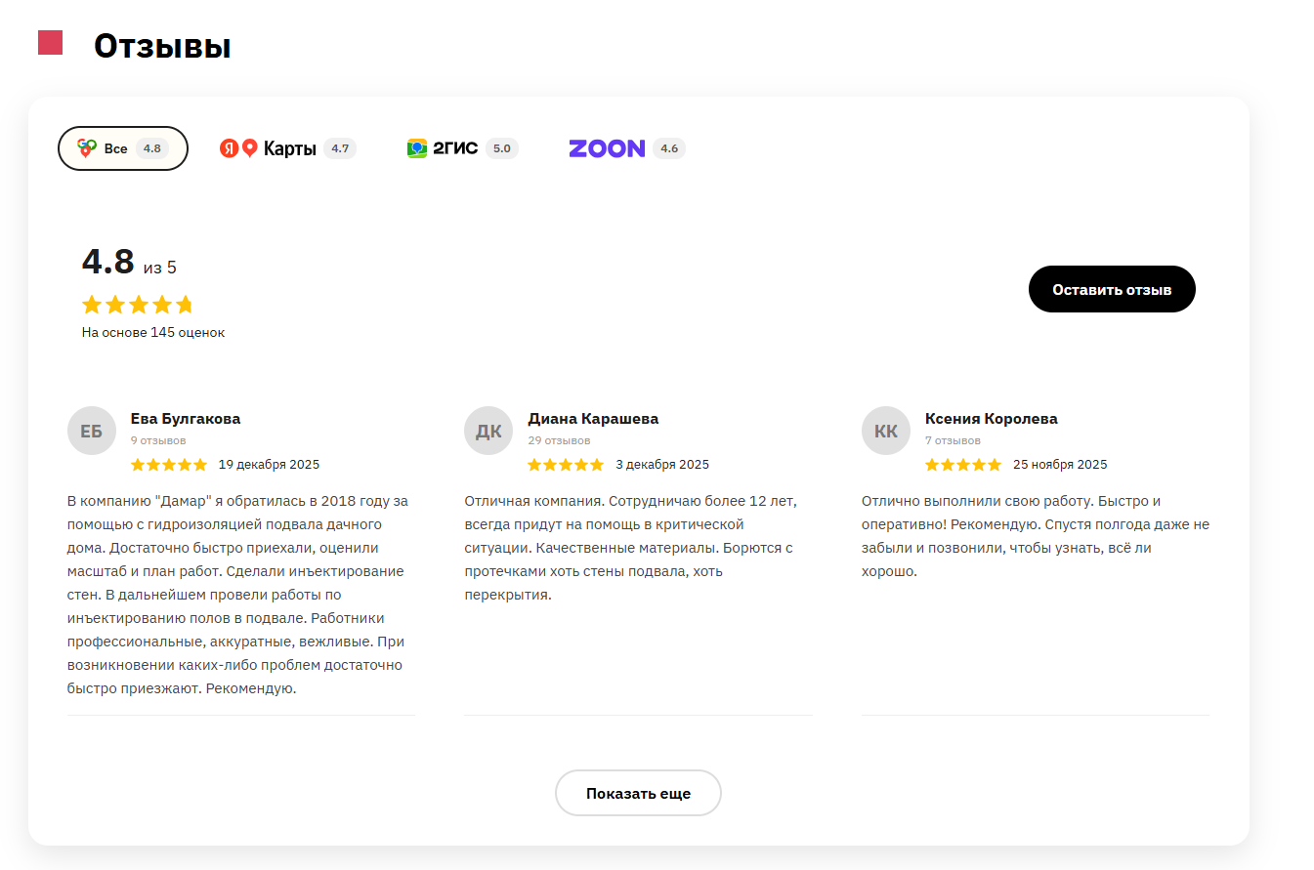The width and height of the screenshot is (1314, 870).
Task: Click the overall 4.8 star rating row
Action: click(x=138, y=305)
